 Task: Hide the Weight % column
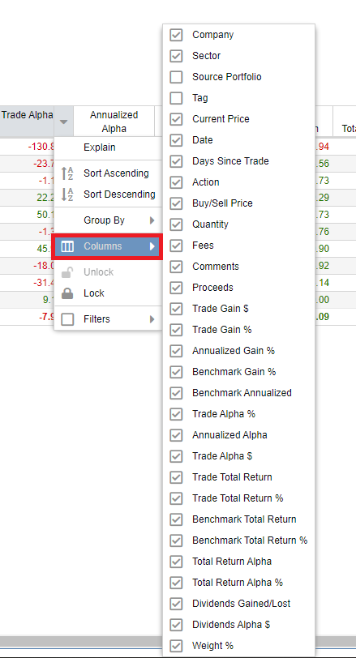click(x=176, y=646)
